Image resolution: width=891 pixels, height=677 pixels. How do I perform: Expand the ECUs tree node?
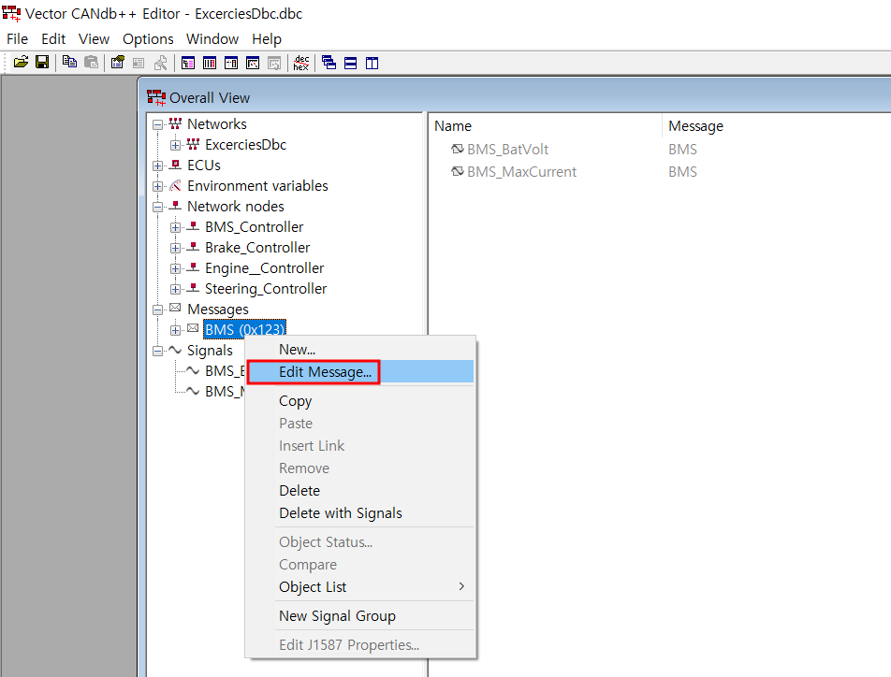point(158,166)
